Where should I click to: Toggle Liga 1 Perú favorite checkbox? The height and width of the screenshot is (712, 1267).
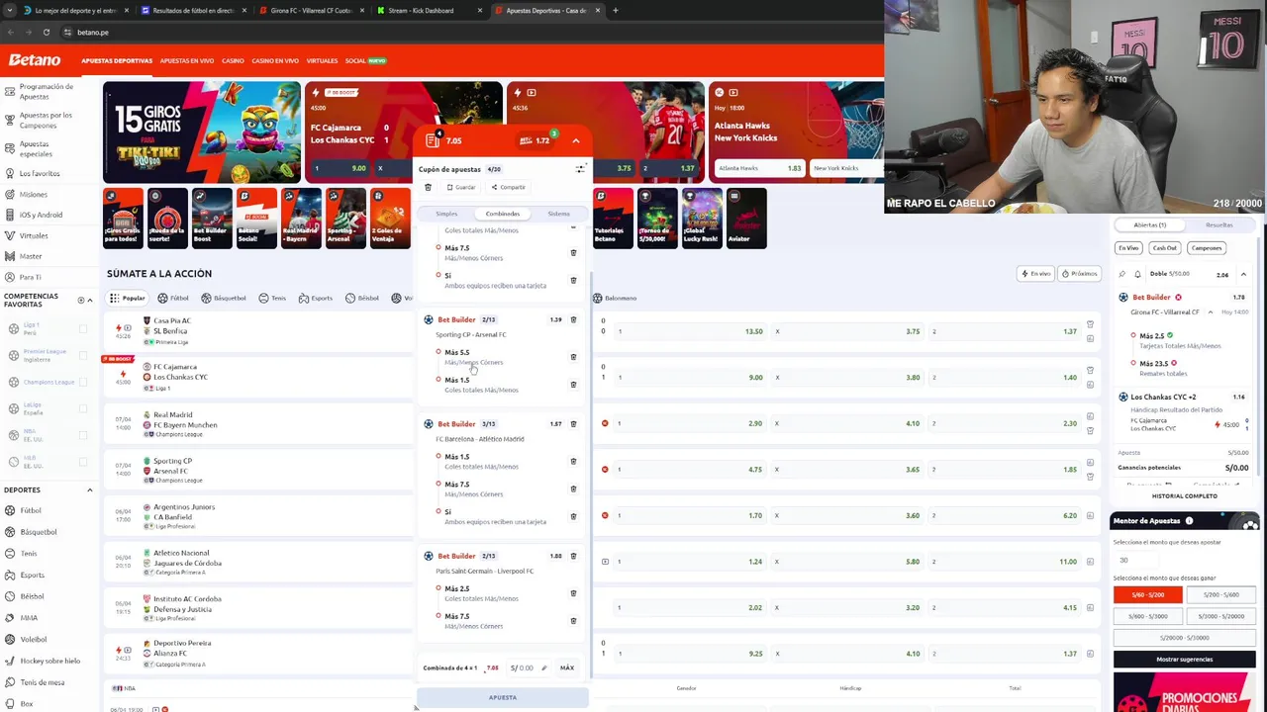coord(82,329)
